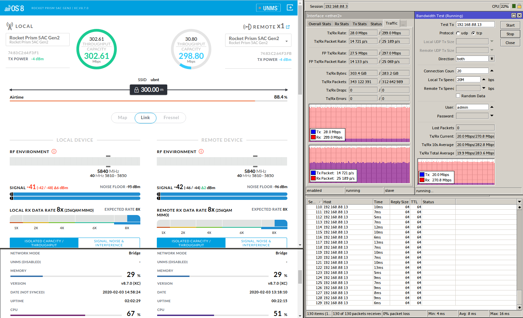Click the blue Tx legend swatch in traffic graph
Image resolution: width=523 pixels, height=318 pixels.
(313, 132)
